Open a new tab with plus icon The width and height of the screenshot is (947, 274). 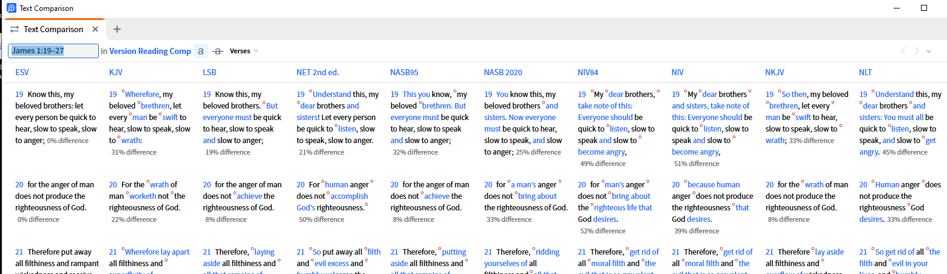click(117, 29)
